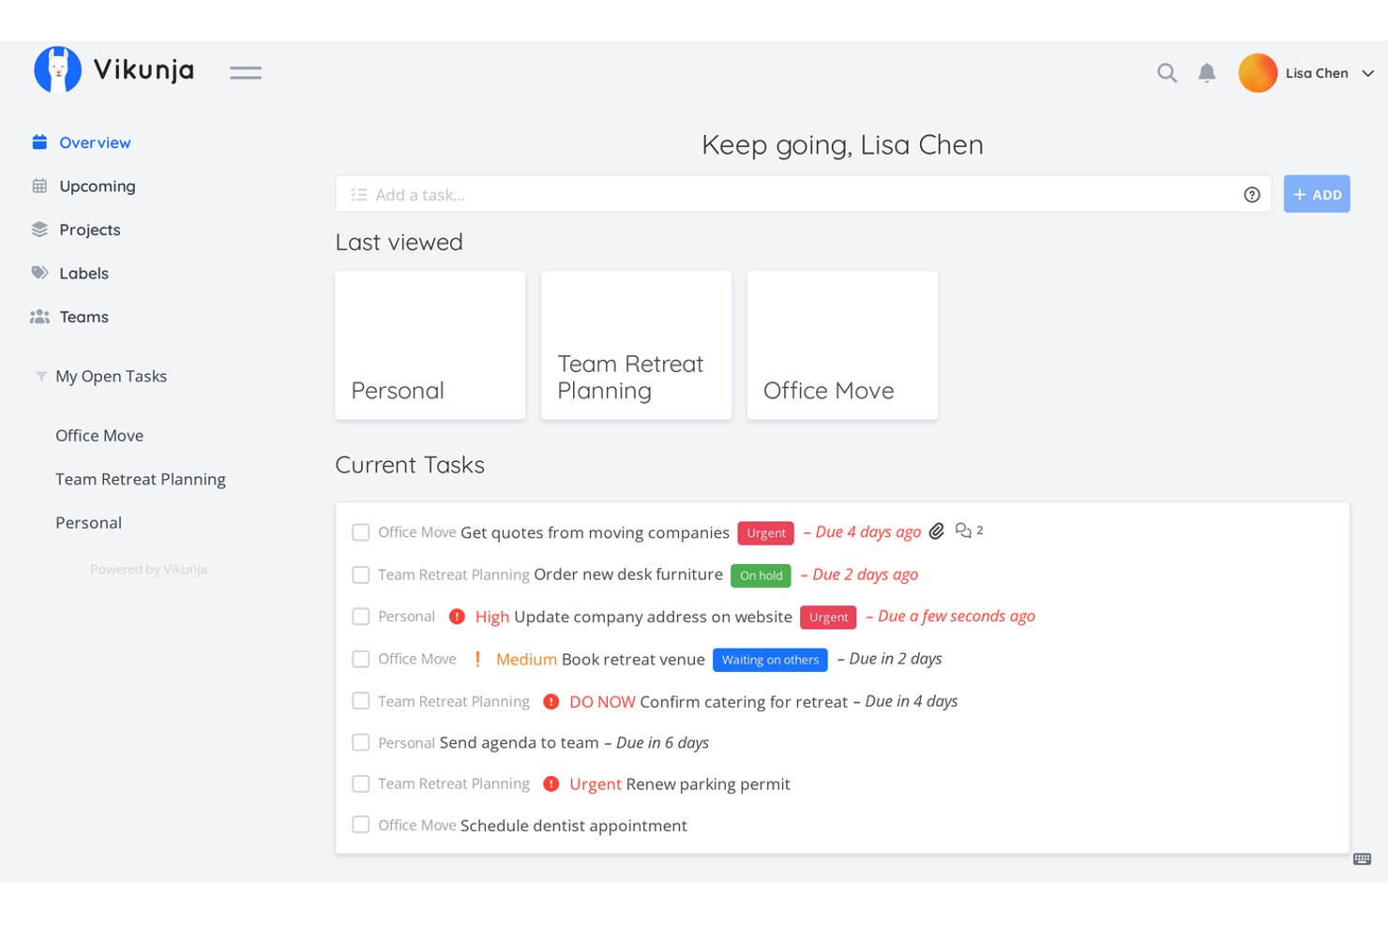Mark Order new desk furniture done

(360, 574)
